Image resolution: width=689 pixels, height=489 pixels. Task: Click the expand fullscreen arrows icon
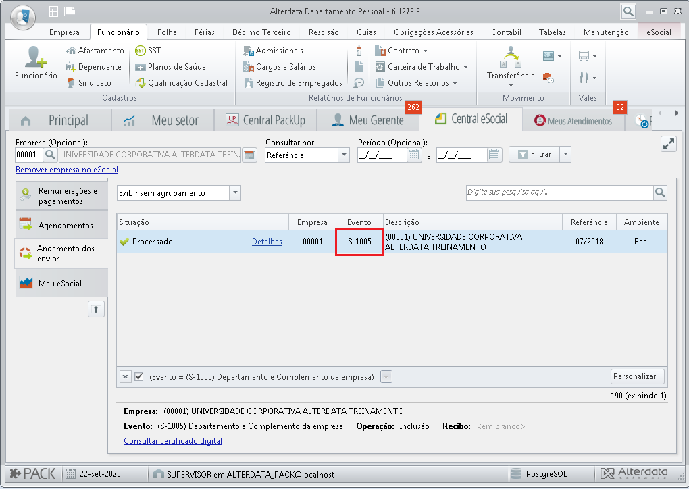click(x=668, y=144)
